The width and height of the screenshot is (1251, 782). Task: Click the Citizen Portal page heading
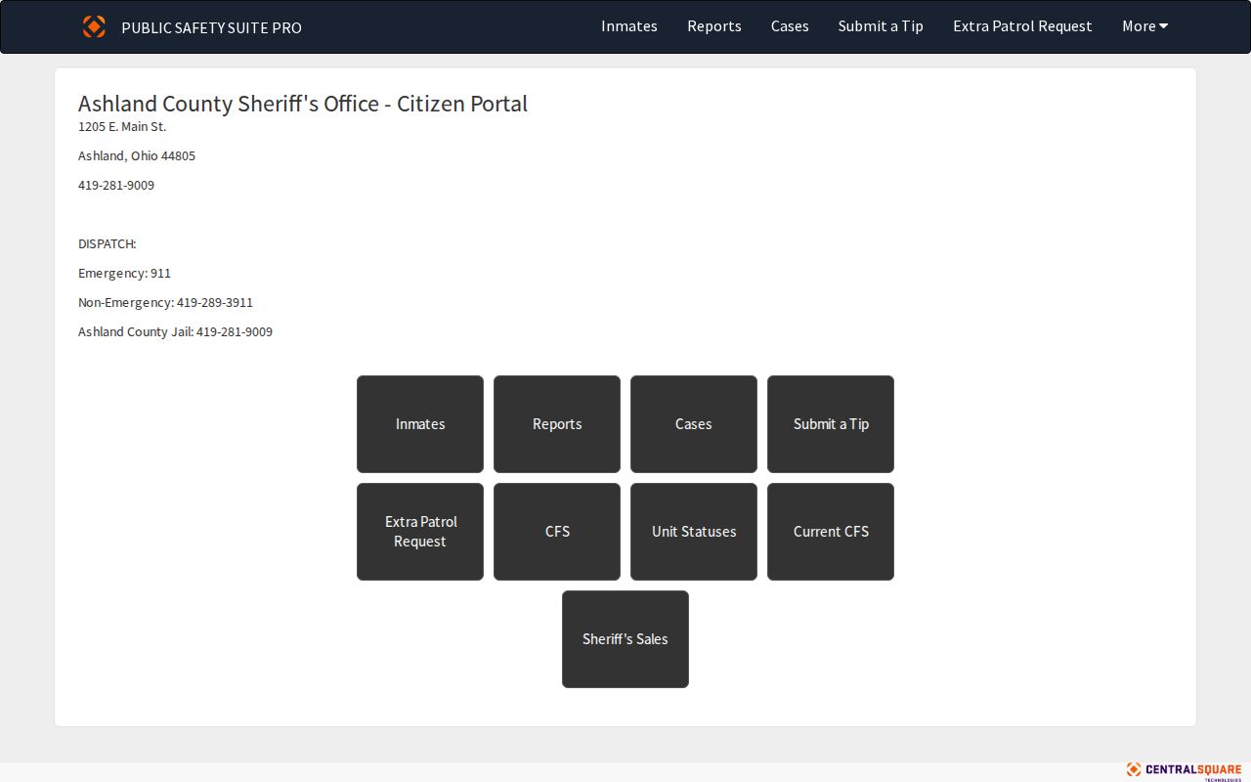tap(303, 104)
